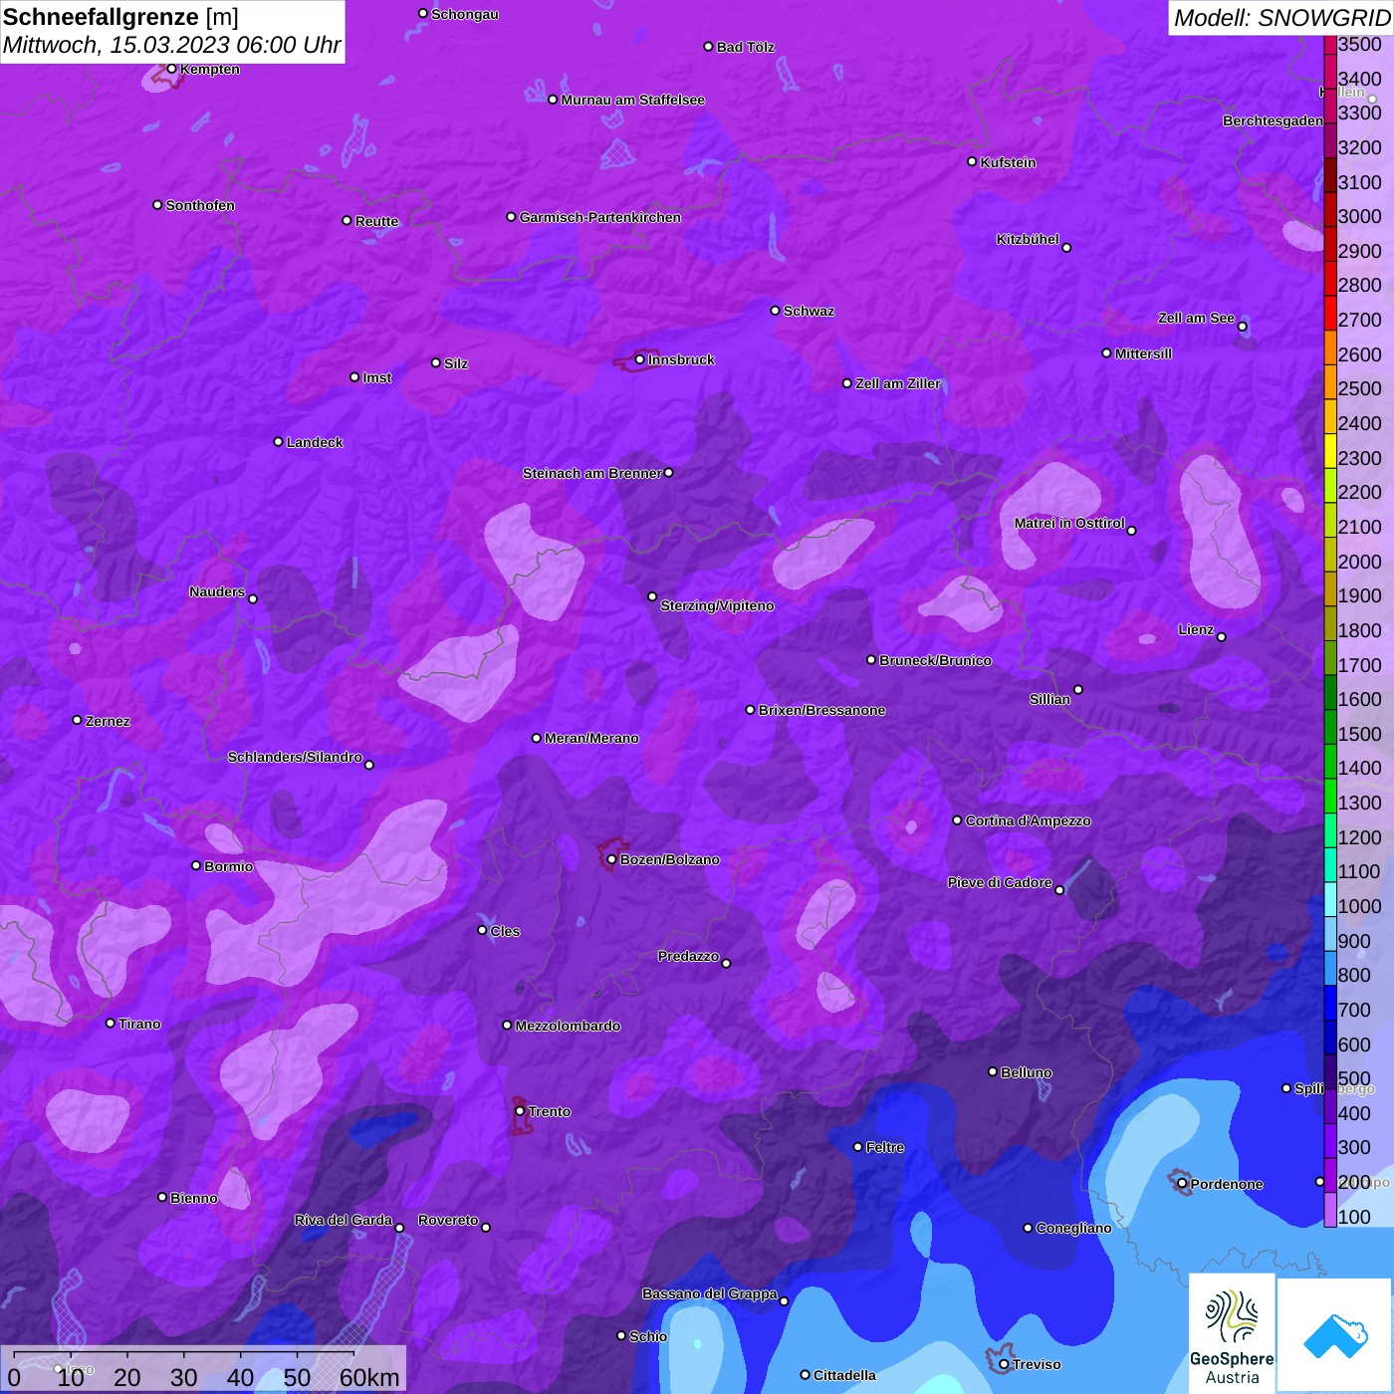Image resolution: width=1394 pixels, height=1394 pixels.
Task: Click the Cles location dot
Action: pos(482,930)
